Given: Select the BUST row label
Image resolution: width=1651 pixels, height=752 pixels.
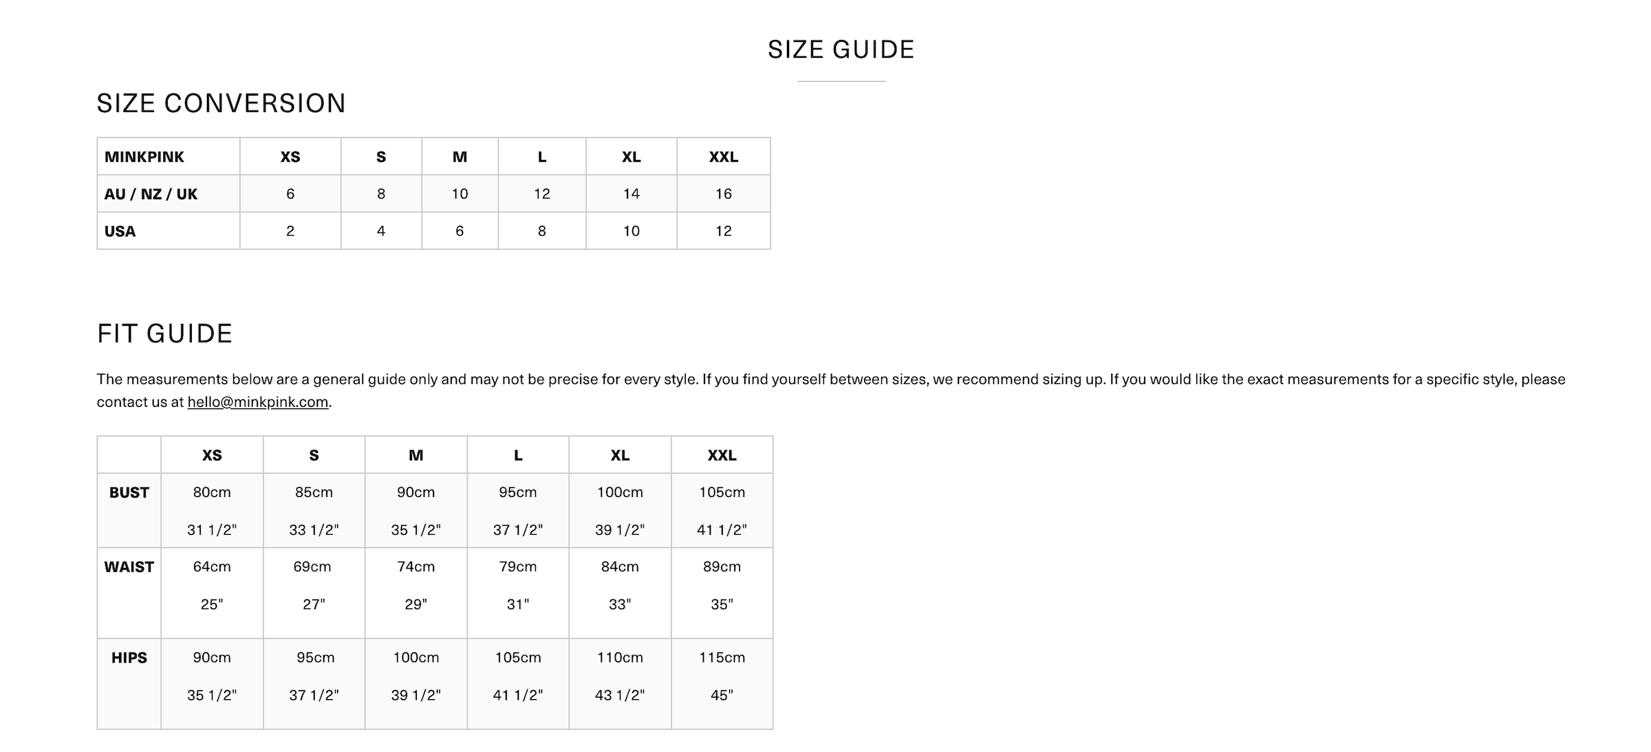Looking at the screenshot, I should click(129, 492).
